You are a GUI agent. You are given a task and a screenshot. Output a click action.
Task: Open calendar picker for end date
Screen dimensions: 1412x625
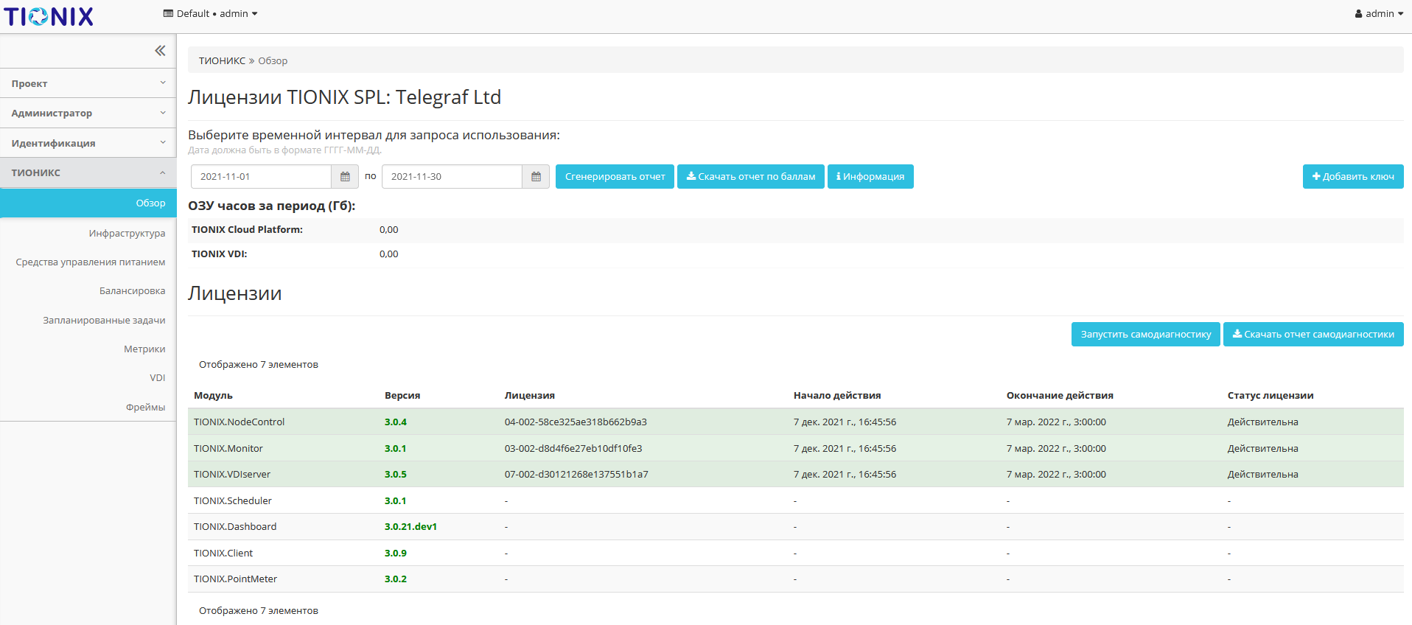coord(536,177)
